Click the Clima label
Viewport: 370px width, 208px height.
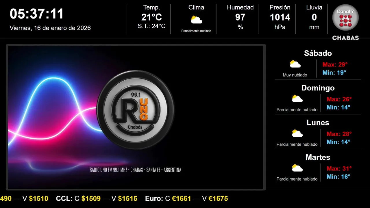click(x=196, y=8)
